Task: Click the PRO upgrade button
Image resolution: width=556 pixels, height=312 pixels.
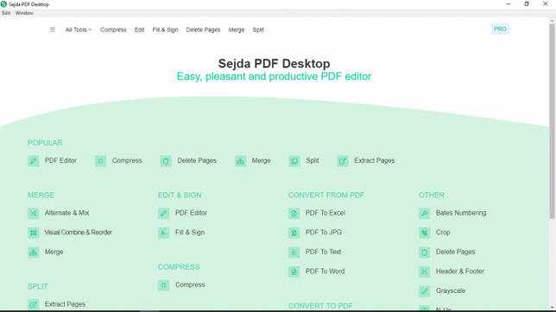Action: pos(500,29)
